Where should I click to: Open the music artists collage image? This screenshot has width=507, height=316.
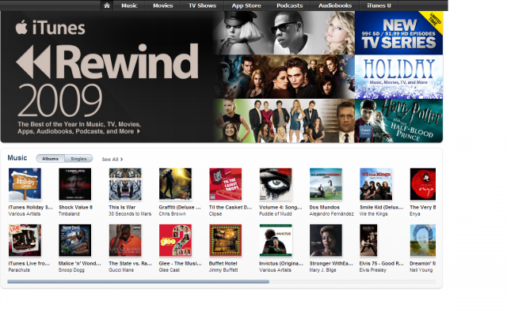pyautogui.click(x=284, y=33)
